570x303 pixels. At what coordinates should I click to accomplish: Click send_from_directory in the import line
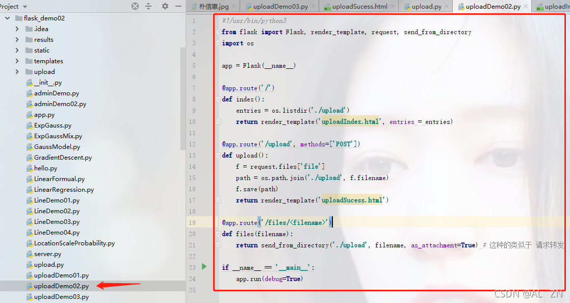click(437, 32)
